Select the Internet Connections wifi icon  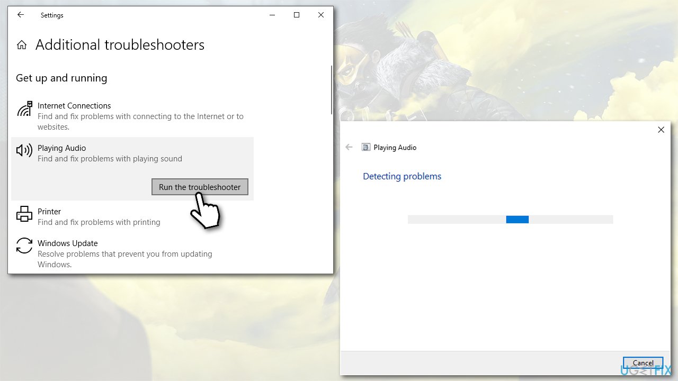tap(24, 109)
